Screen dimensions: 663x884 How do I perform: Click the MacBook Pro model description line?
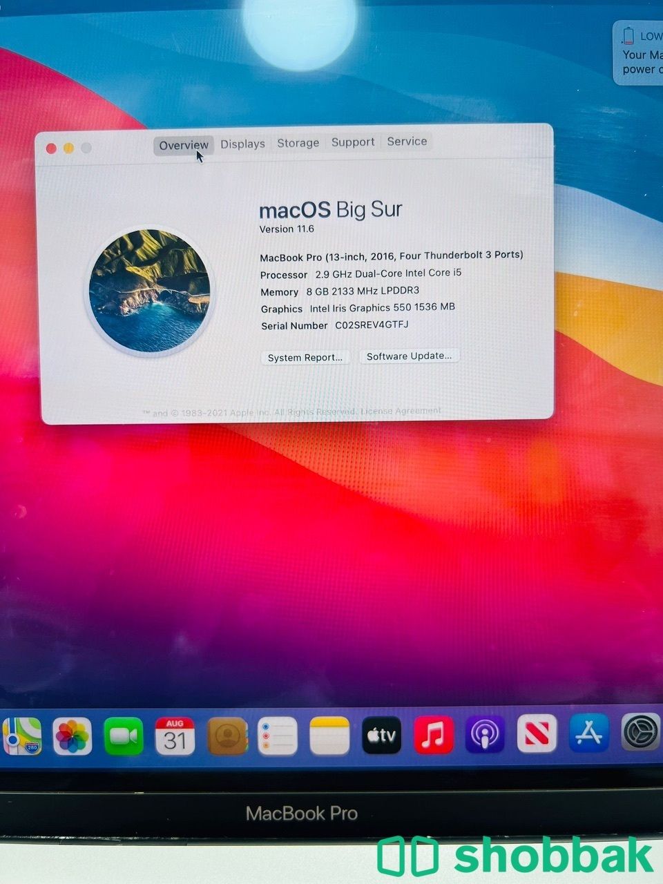(391, 256)
